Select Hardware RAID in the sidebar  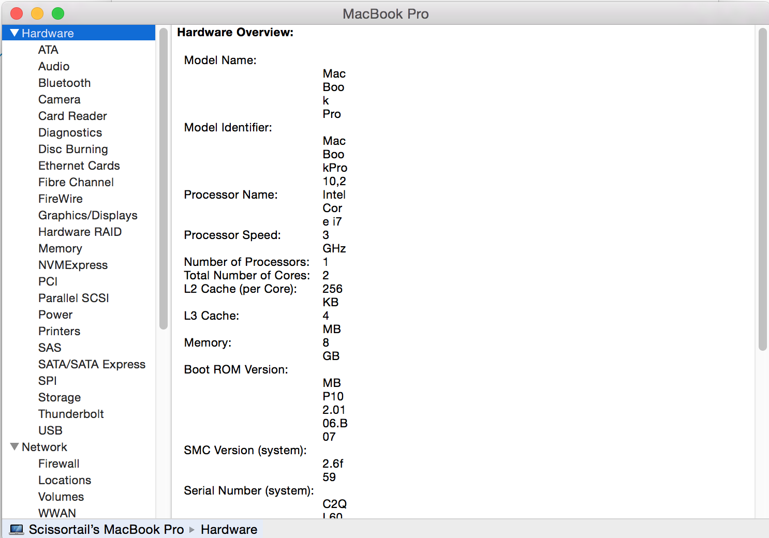(80, 232)
